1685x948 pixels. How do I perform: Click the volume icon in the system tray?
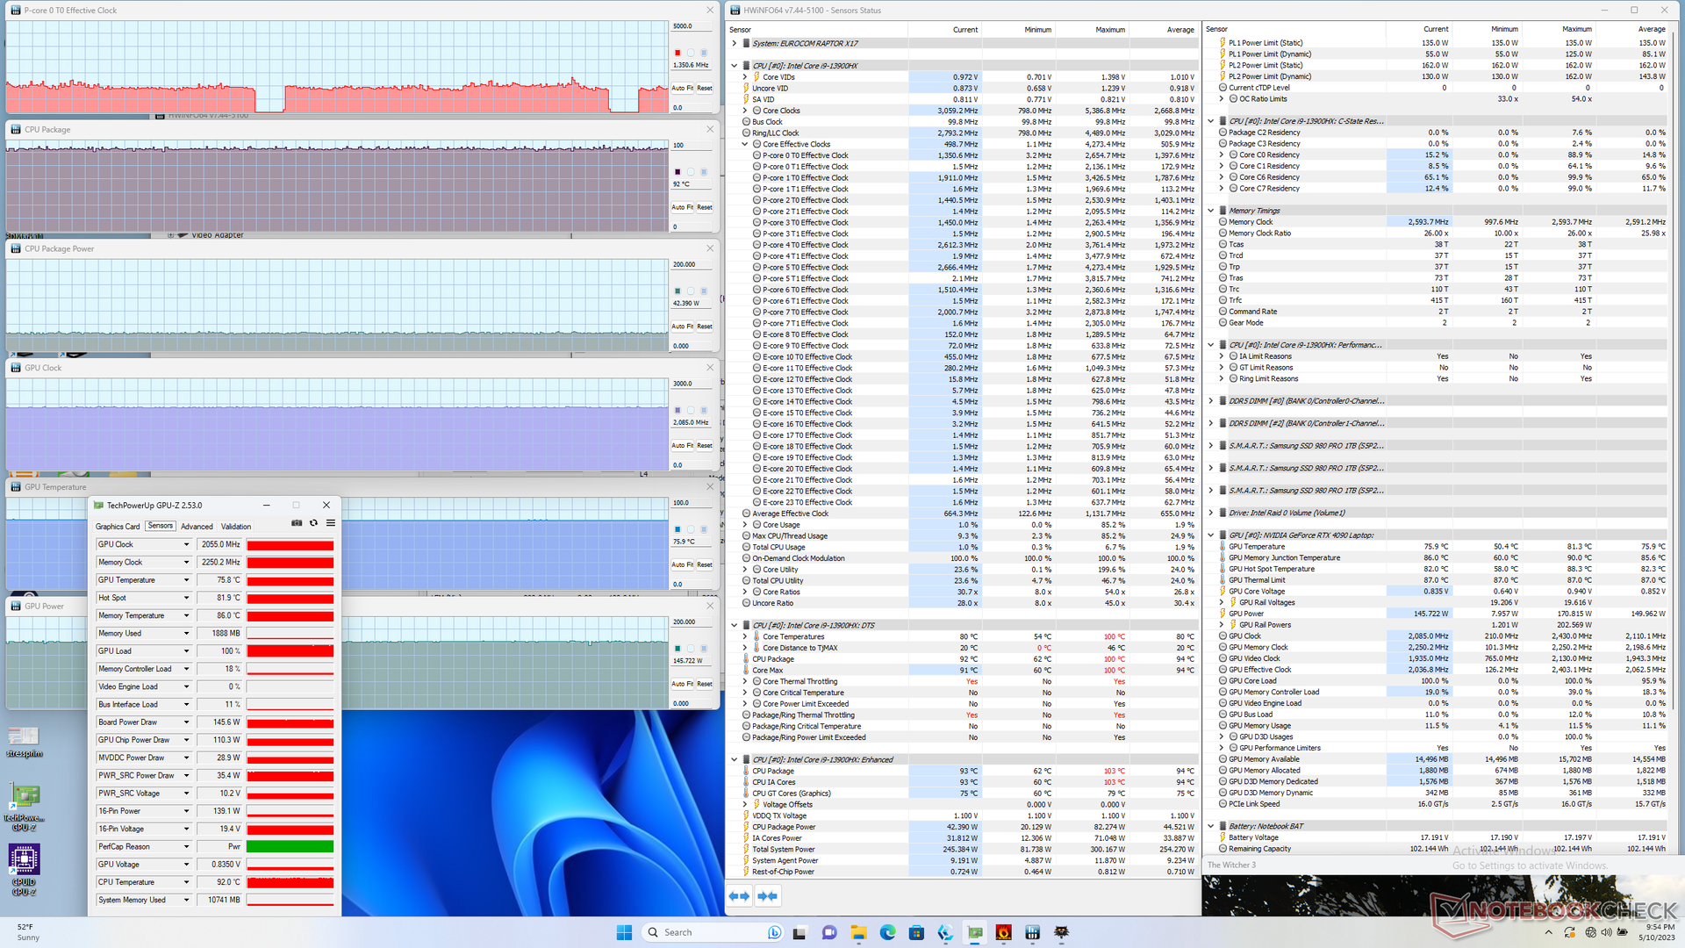pos(1606,932)
